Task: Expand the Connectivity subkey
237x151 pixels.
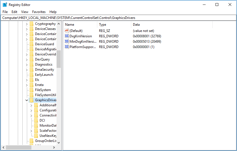Action: tap(31, 115)
